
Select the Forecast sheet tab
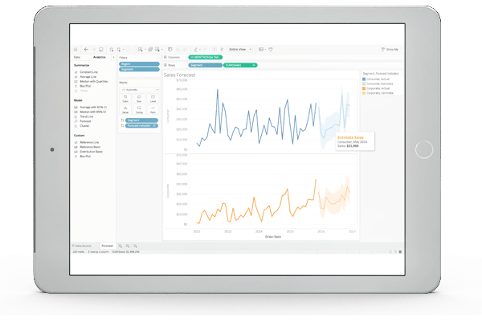click(x=108, y=246)
